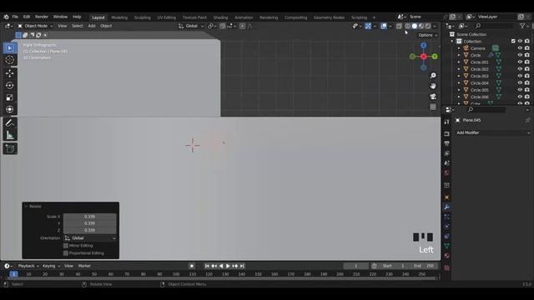The height and width of the screenshot is (300, 534).
Task: Collapse the Resize operator panel
Action: tap(26, 207)
